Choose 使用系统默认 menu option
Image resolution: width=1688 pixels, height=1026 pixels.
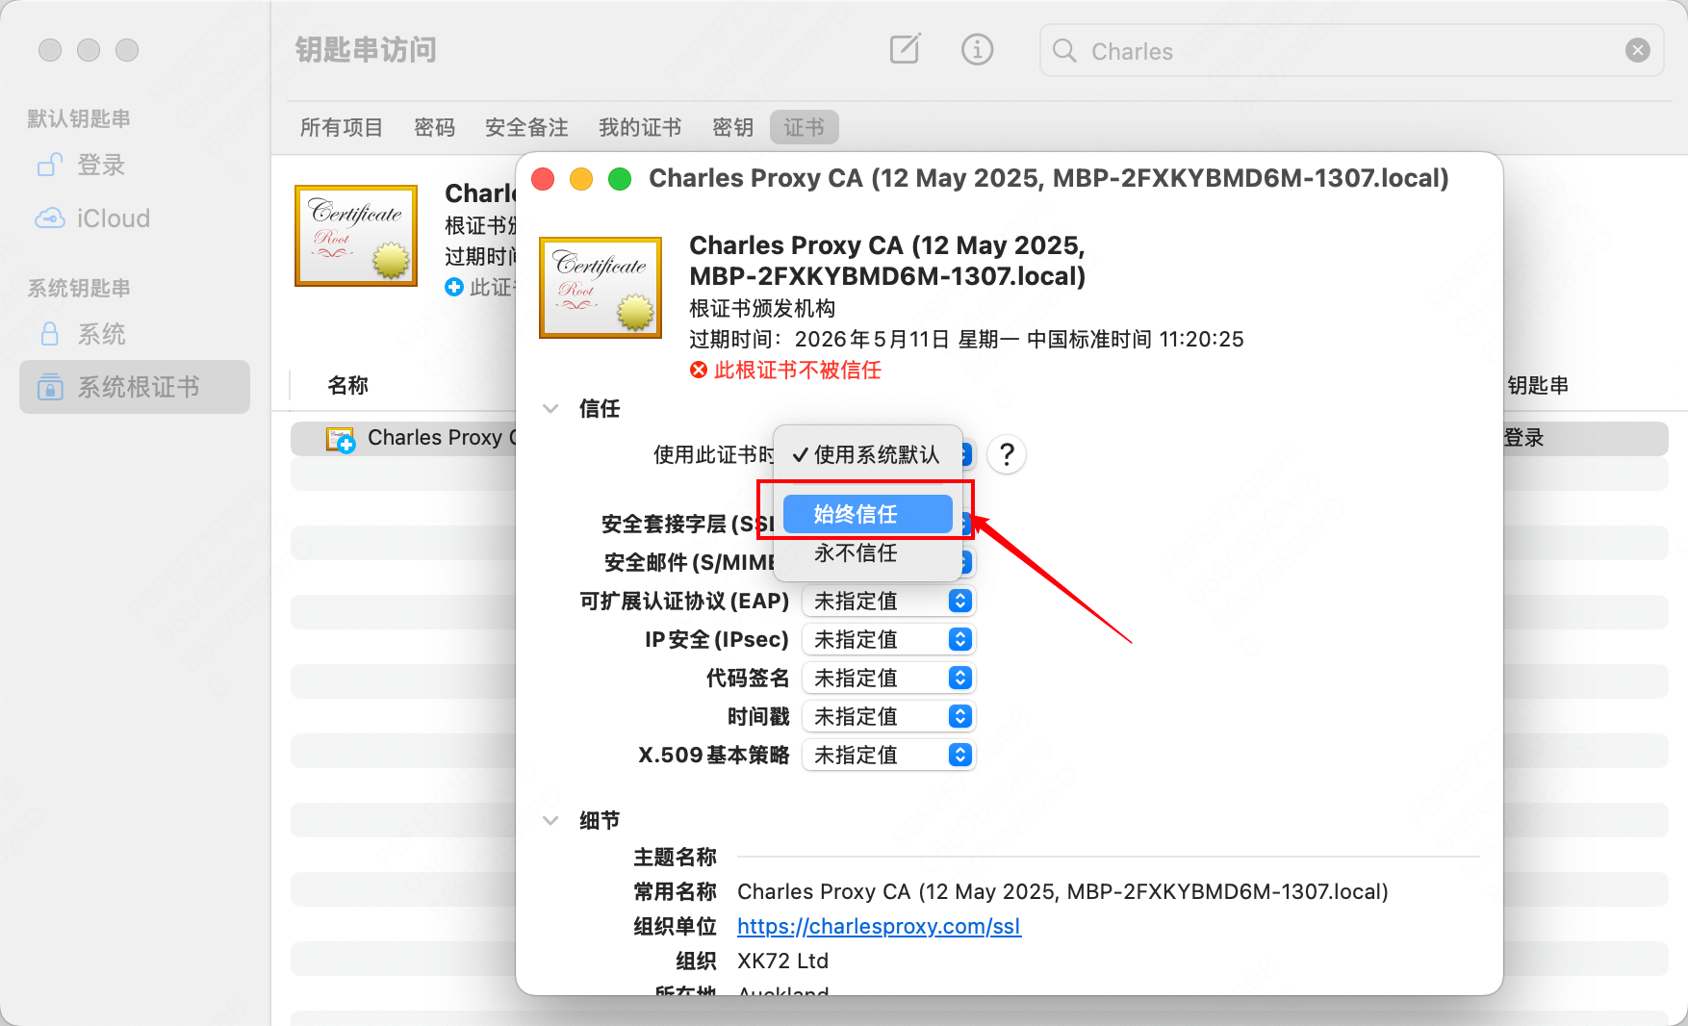point(867,454)
